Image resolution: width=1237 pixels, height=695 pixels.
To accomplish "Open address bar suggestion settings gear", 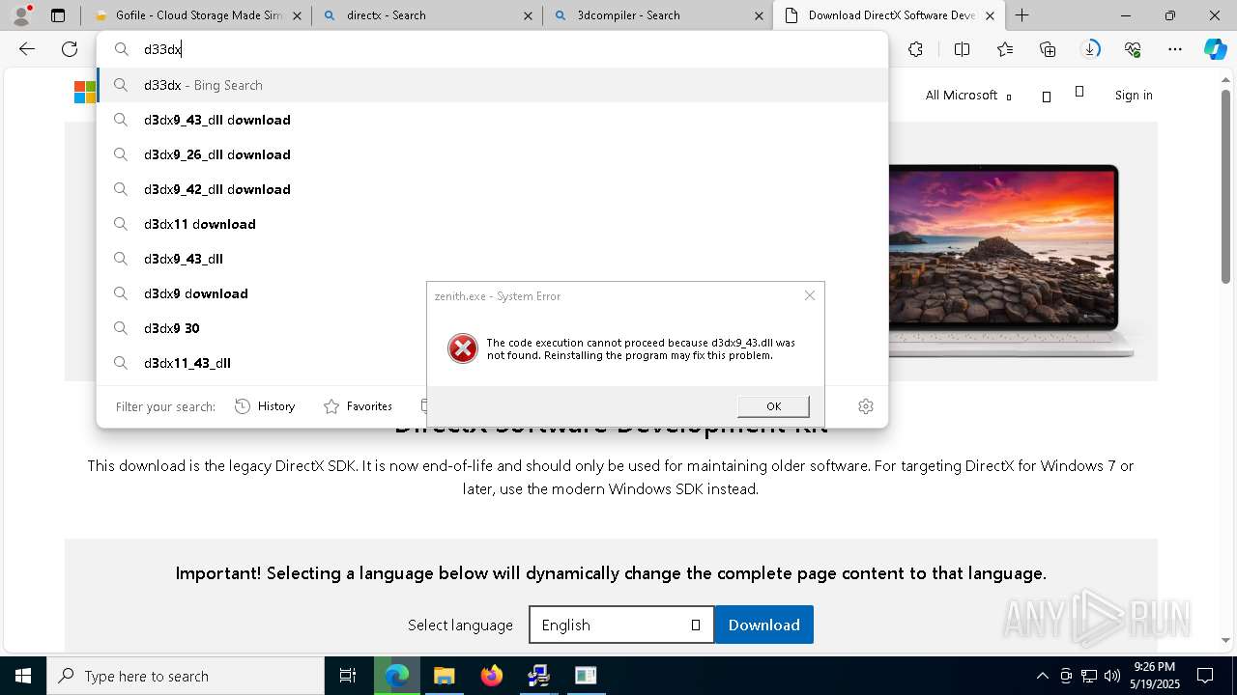I will click(x=866, y=406).
